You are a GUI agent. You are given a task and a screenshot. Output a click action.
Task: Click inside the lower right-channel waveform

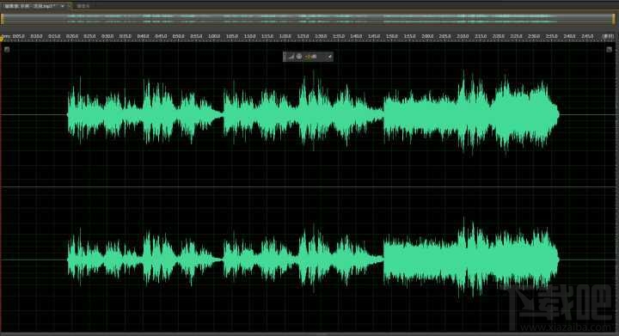313,260
